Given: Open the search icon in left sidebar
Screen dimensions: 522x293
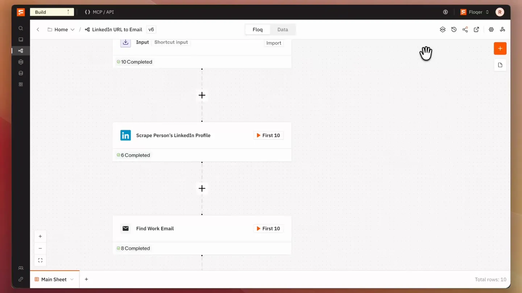Looking at the screenshot, I should (x=21, y=28).
